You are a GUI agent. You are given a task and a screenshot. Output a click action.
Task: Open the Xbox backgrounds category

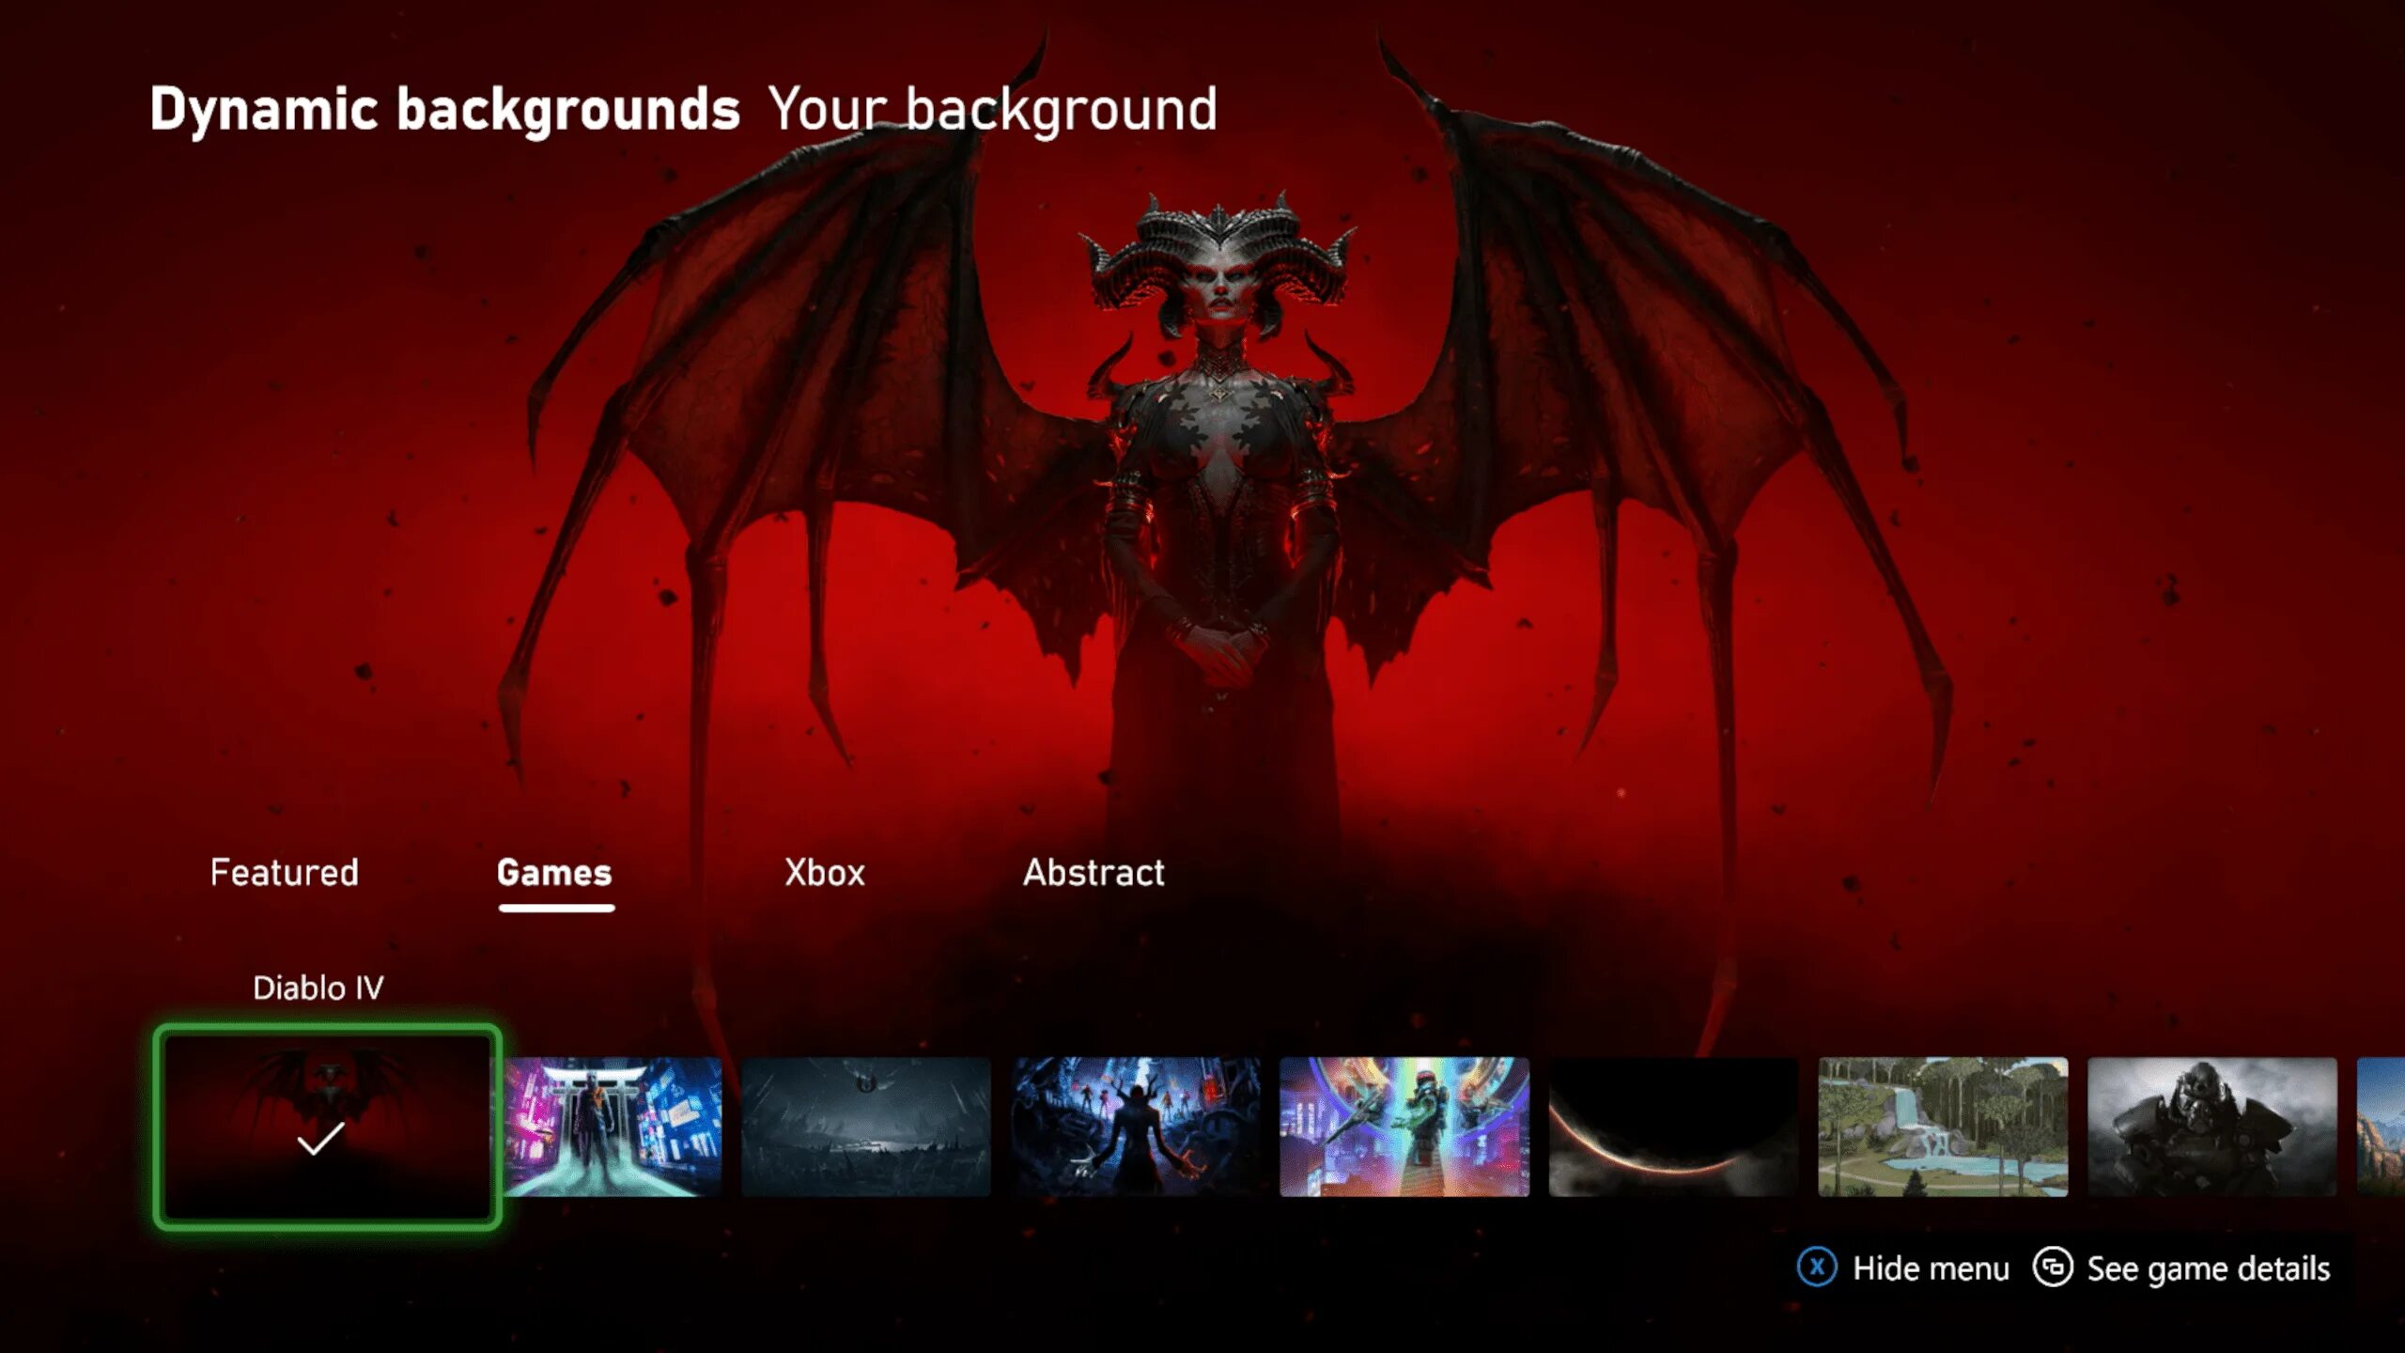824,872
